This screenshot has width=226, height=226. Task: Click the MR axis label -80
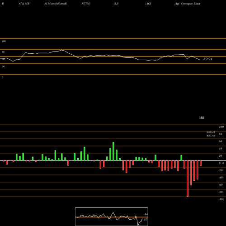(x=221, y=192)
